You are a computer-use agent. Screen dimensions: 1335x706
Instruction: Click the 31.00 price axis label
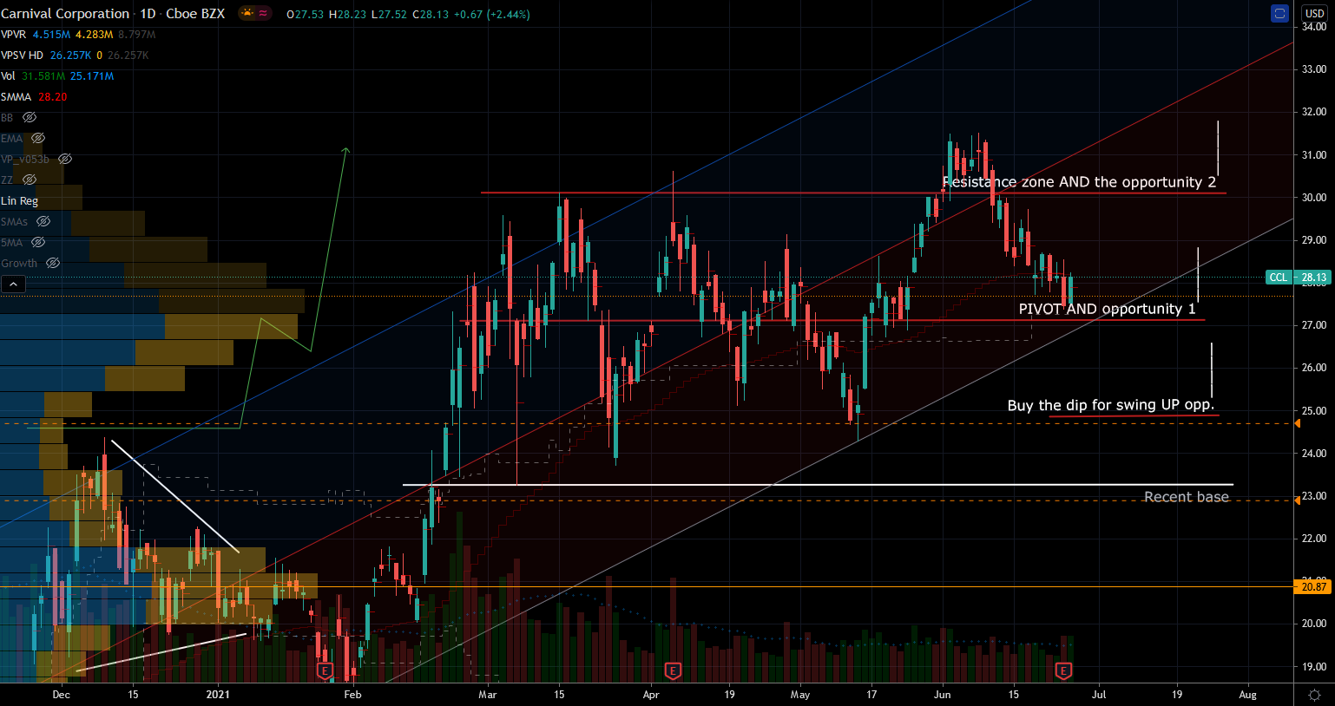tap(1313, 154)
